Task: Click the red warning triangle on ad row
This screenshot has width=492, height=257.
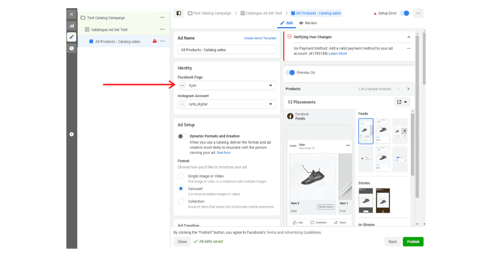Action: coord(155,41)
